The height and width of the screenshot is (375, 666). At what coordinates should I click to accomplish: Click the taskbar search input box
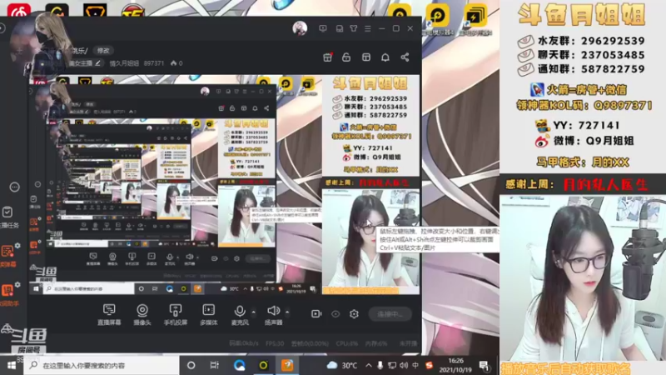(x=101, y=365)
